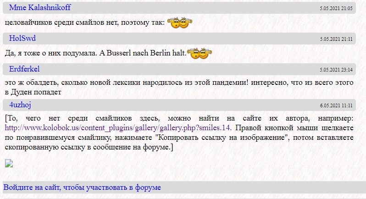The image size is (366, 199).
Task: Click the words 'в Дуден попадет'
Action: point(33,92)
